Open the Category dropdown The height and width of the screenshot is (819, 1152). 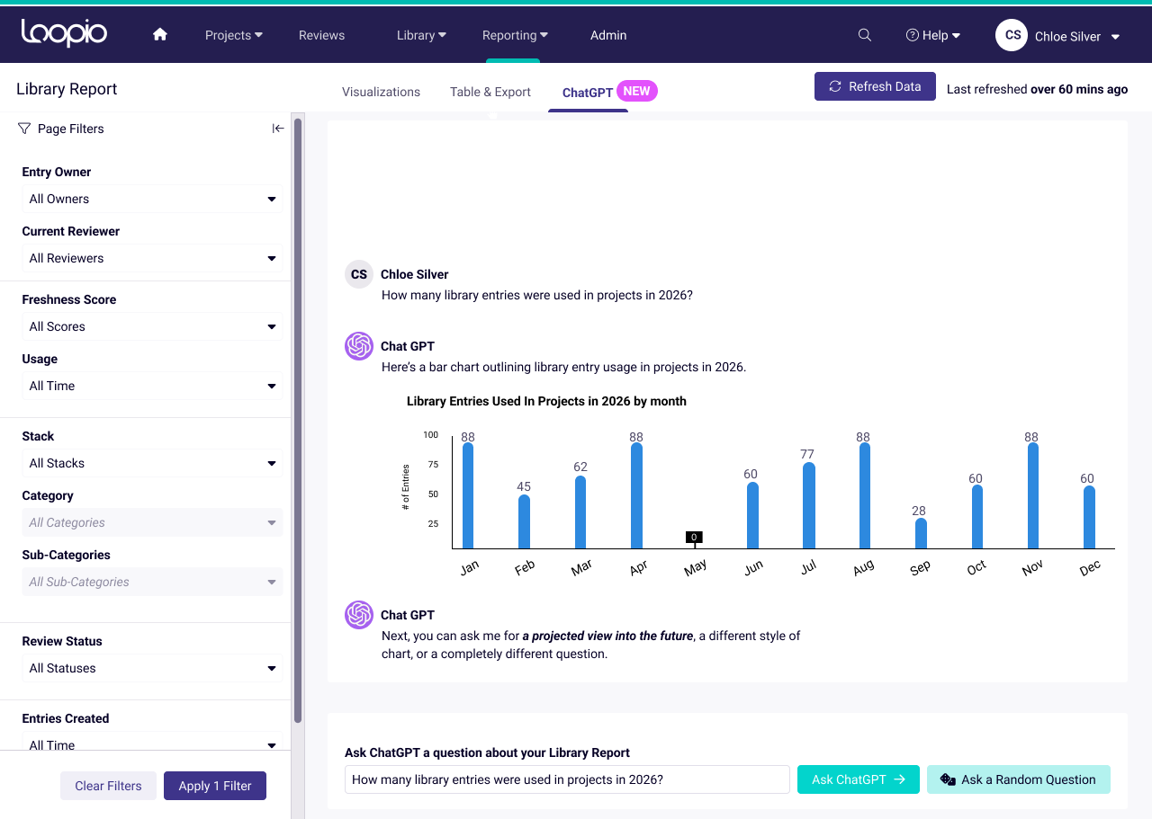(x=152, y=522)
